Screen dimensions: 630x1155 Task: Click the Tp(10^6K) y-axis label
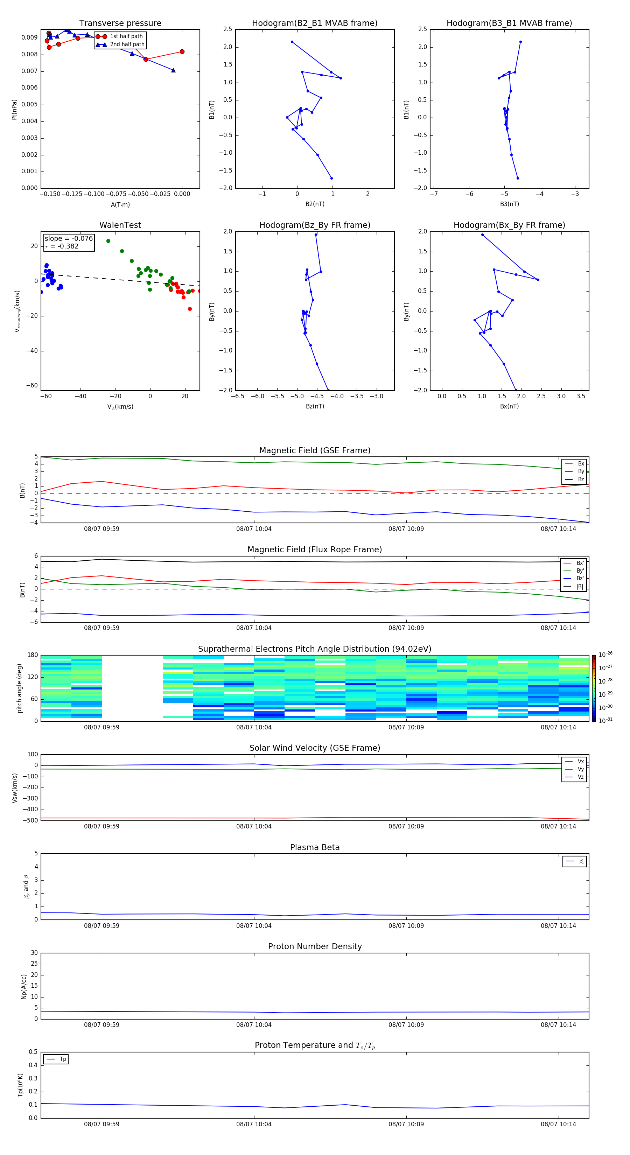(20, 1085)
